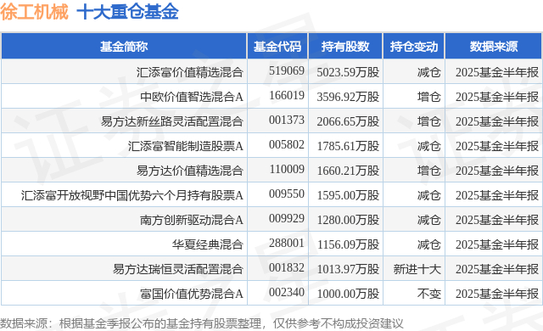Click the 基金简称 column header
The height and width of the screenshot is (331, 543).
coord(124,47)
